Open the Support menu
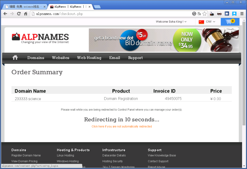Viewport: 247px width, 169px height. 135,58
